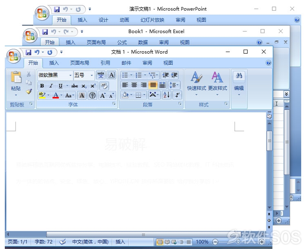Viewport: 306px width, 249px height.
Task: Click the Asian Layout icon
Action: tap(154, 95)
